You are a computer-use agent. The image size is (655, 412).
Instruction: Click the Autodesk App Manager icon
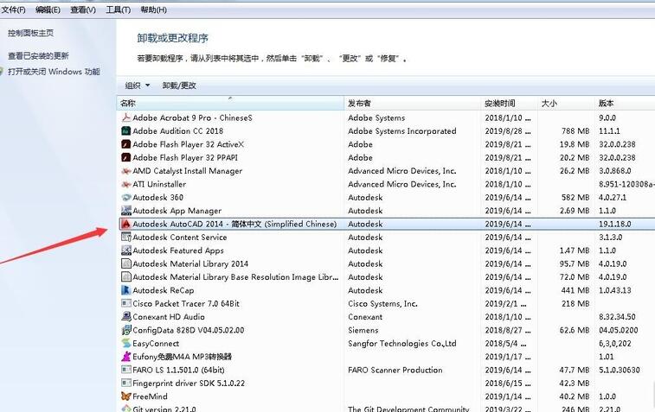[125, 211]
